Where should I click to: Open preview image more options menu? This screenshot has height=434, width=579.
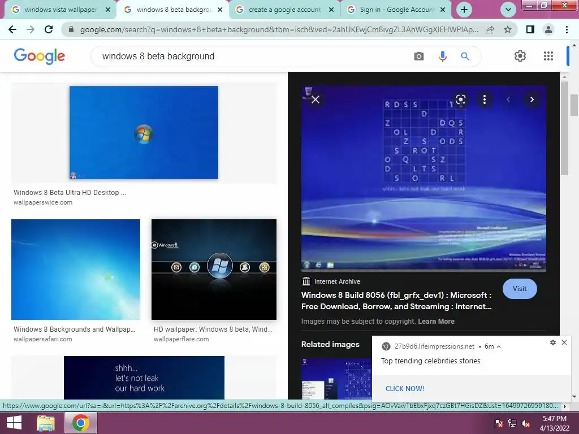(x=485, y=99)
